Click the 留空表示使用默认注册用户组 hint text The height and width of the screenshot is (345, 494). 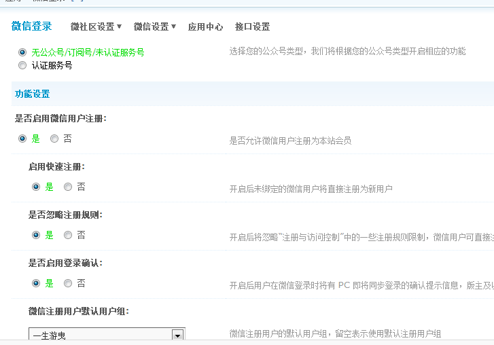(x=388, y=333)
